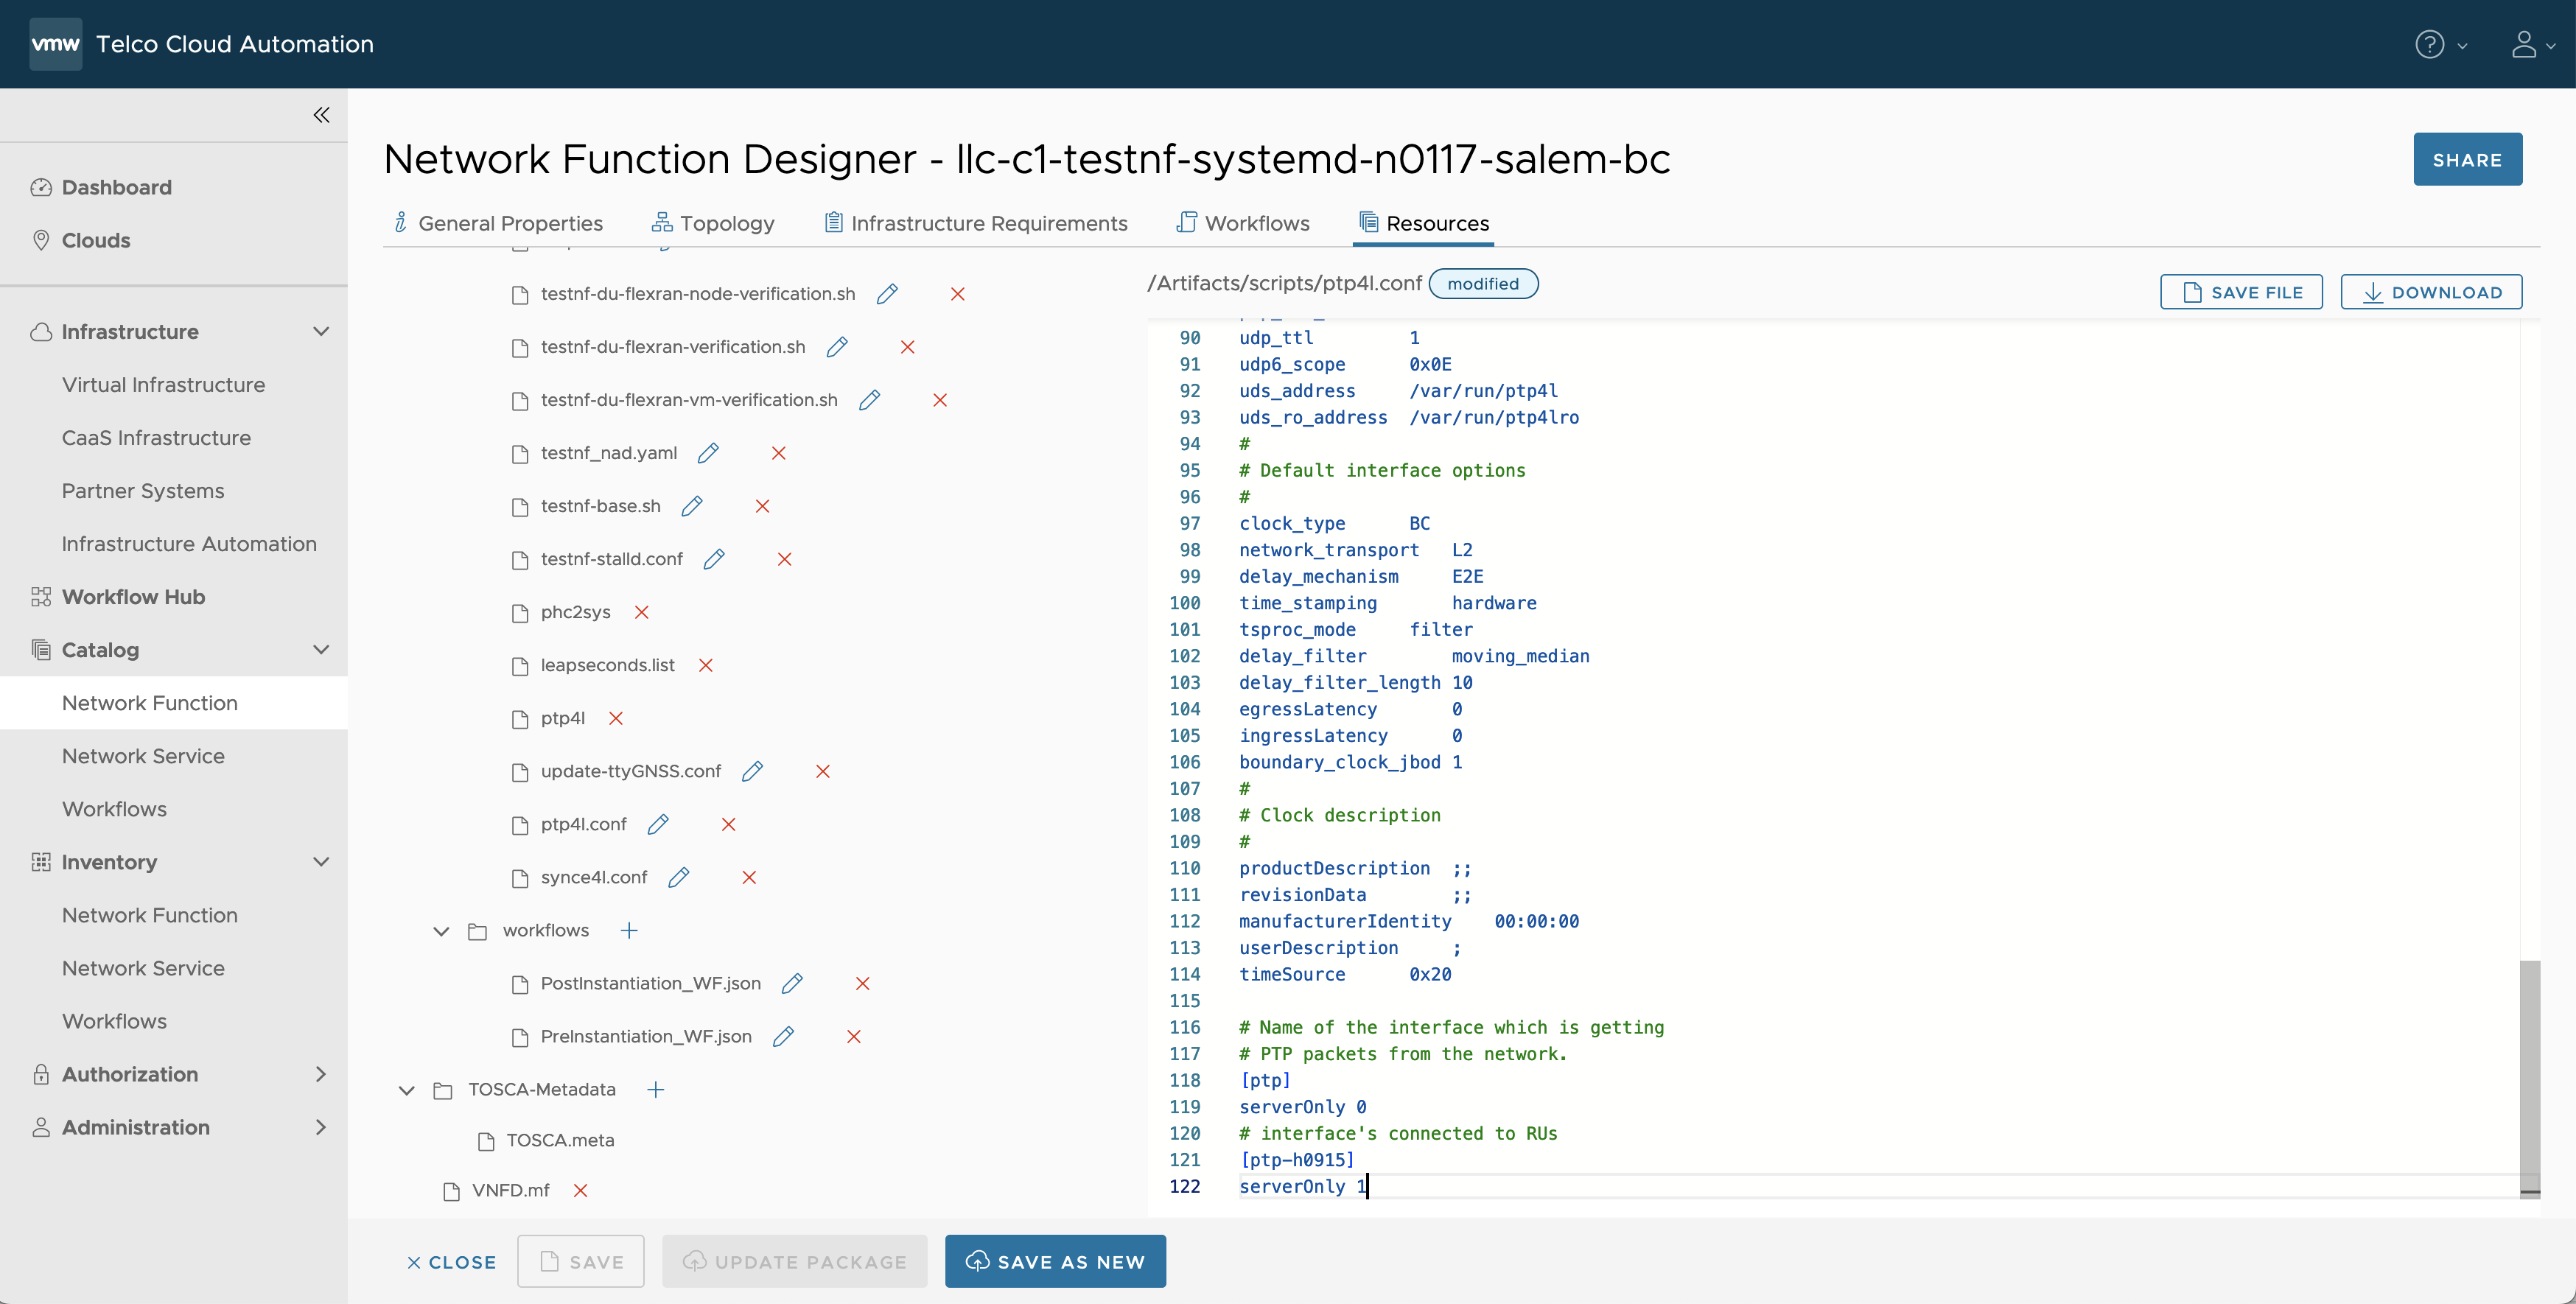Remove the phc2sys file
Image resolution: width=2576 pixels, height=1304 pixels.
pos(641,612)
